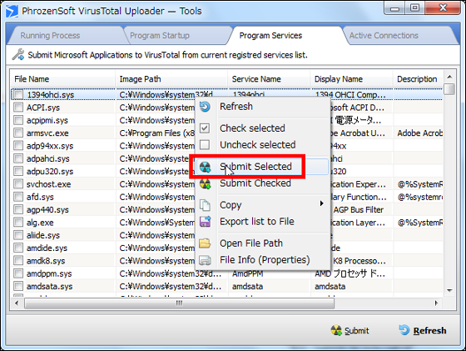The image size is (466, 351).
Task: Click the vertical scrollbar thumb
Action: 449,89
